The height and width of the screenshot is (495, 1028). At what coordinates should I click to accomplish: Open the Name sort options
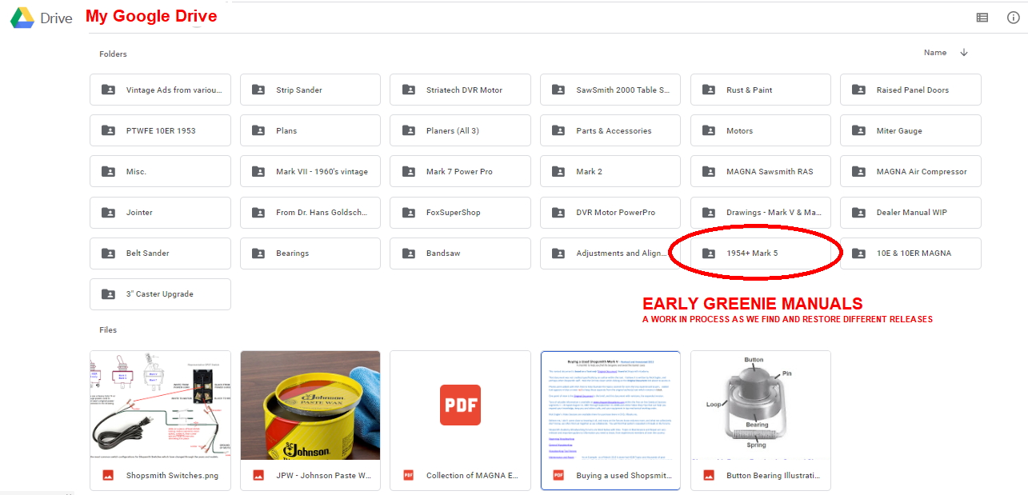935,53
